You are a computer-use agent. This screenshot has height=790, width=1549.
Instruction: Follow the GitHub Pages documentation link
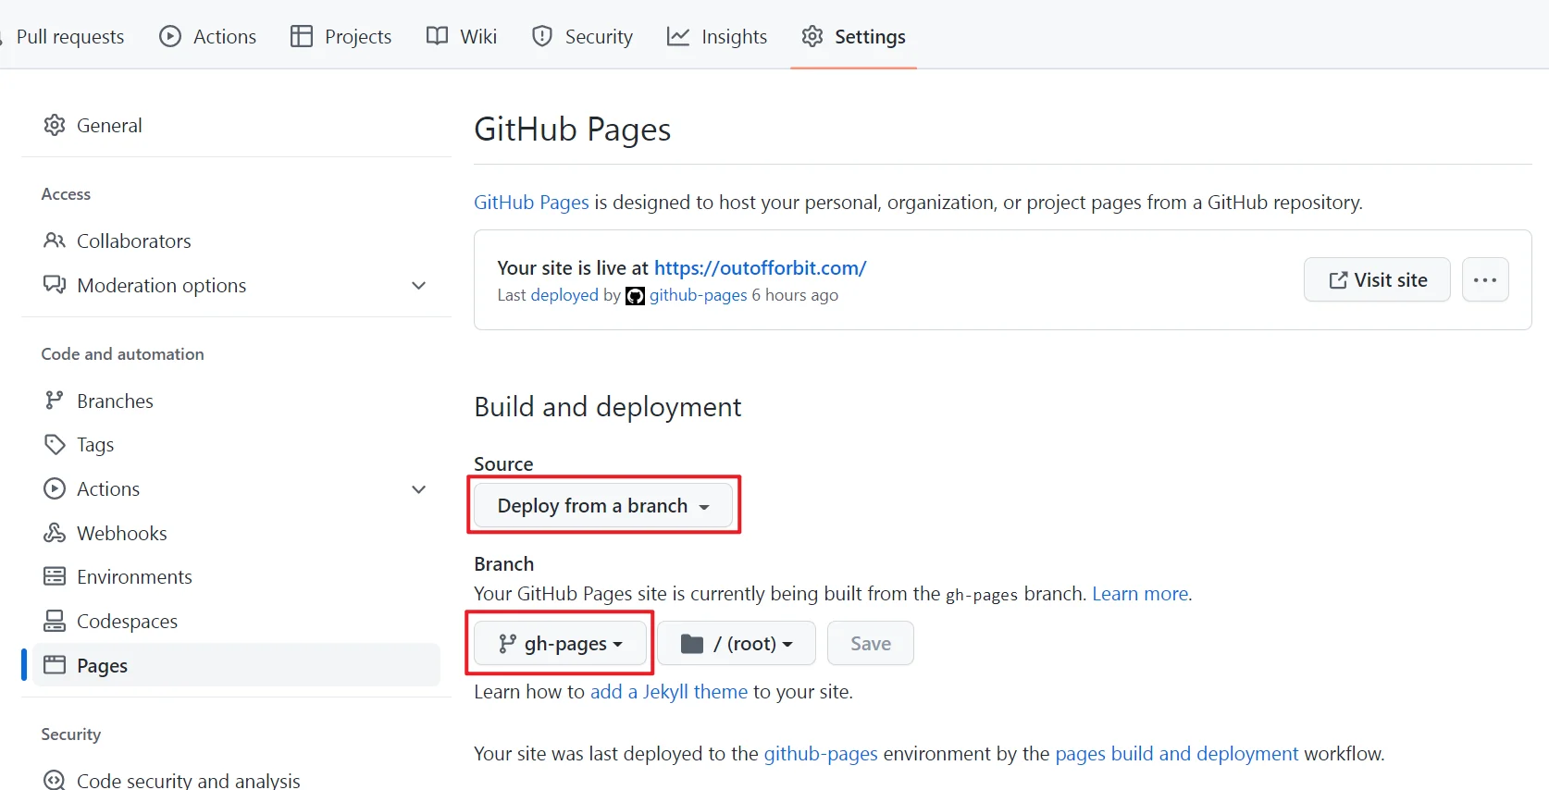click(x=531, y=202)
